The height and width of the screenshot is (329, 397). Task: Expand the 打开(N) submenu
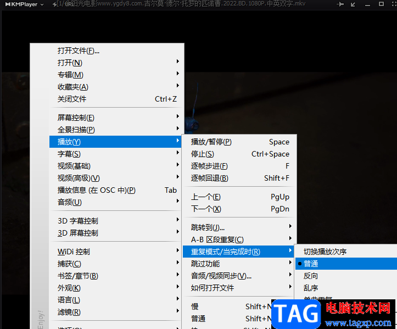[115, 63]
